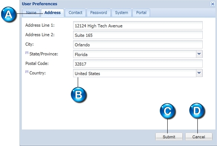This screenshot has height=146, width=217.
Task: Switch to the Name tab
Action: 31,13
